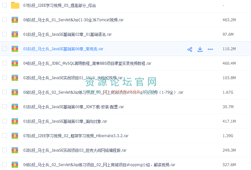Screen dimensions: 251x170
Task: Click the 460.4M size value
Action: [229, 63]
